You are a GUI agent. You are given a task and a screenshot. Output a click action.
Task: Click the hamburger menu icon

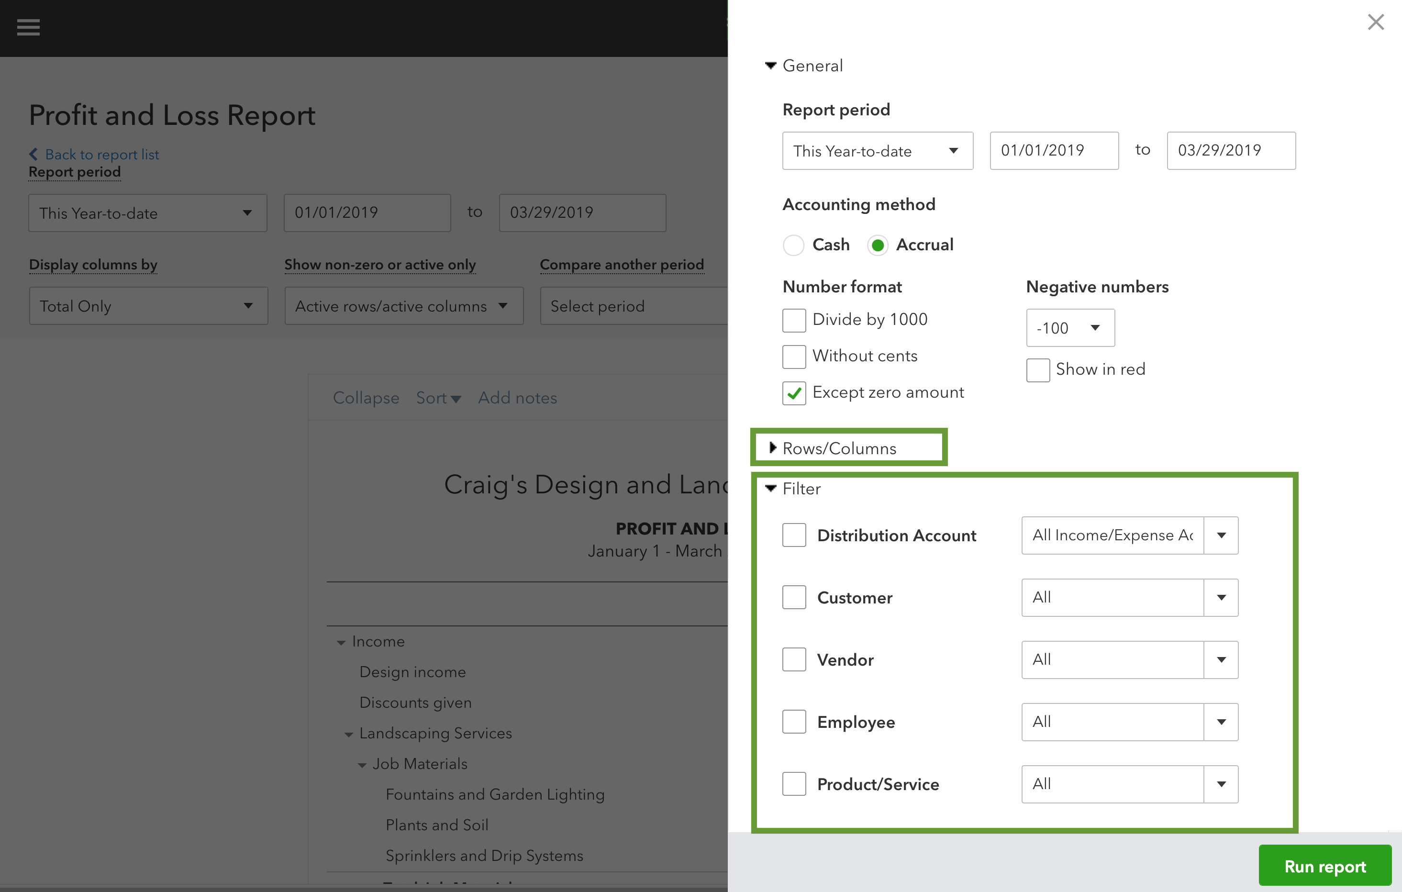click(28, 28)
